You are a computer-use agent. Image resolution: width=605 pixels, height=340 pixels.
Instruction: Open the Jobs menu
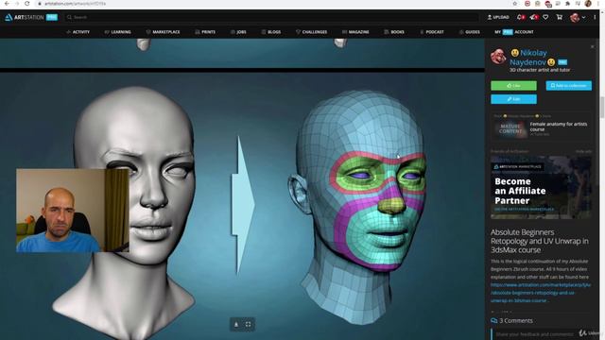point(238,32)
